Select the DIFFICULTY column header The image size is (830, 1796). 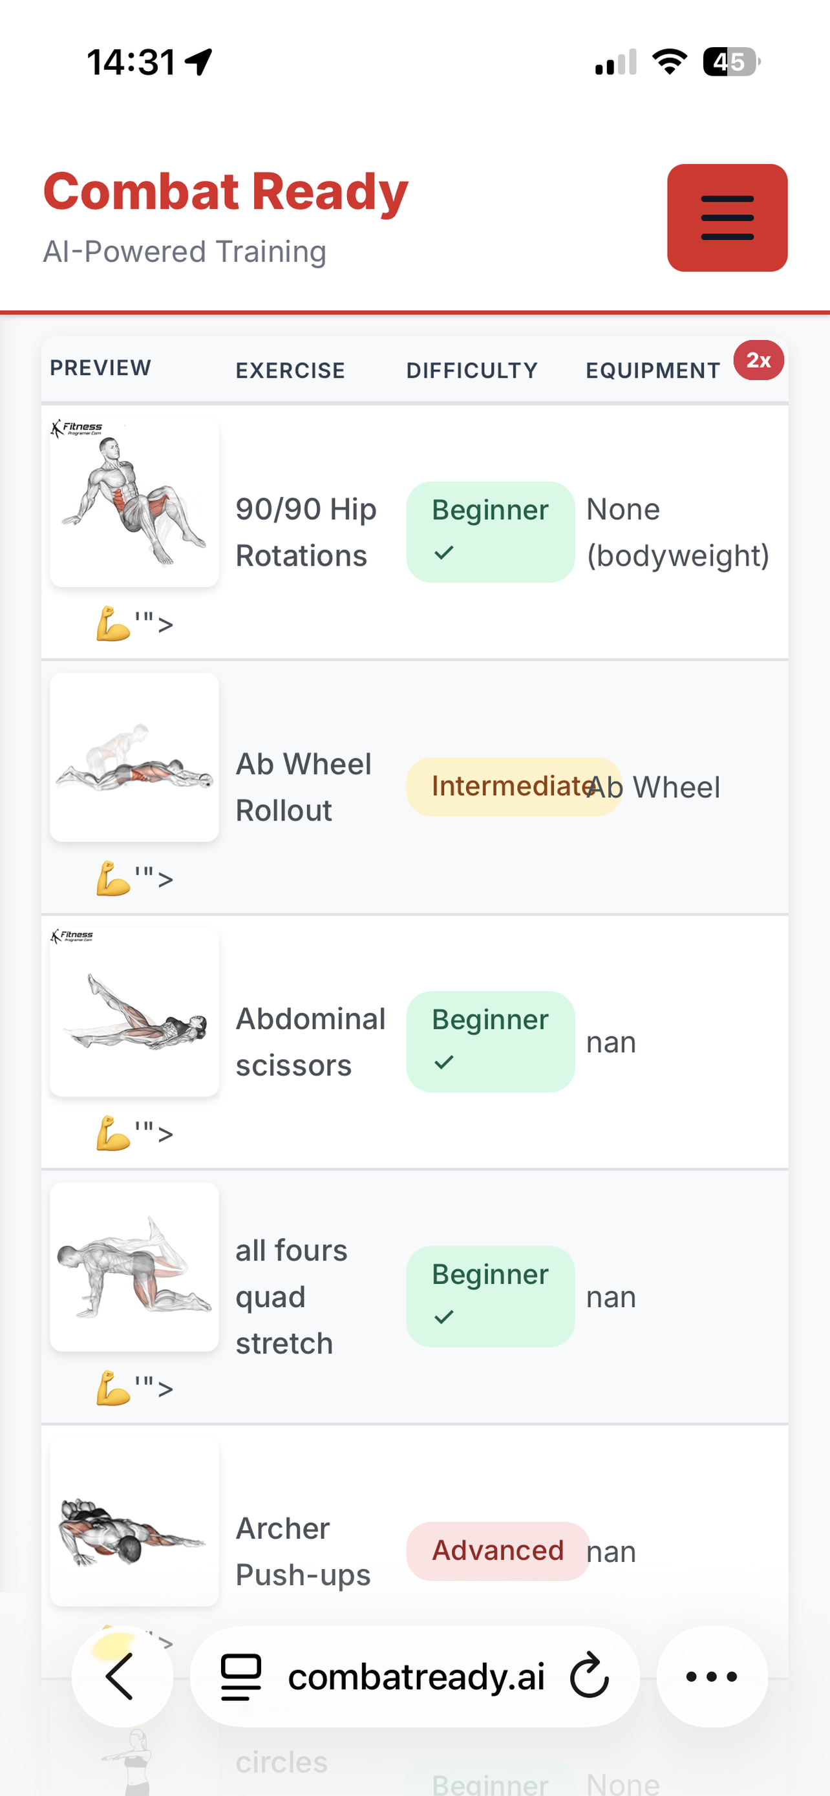(472, 370)
